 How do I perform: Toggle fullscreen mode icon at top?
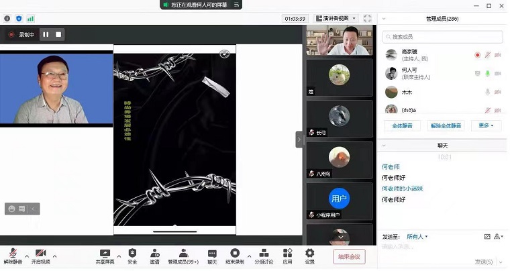368,19
